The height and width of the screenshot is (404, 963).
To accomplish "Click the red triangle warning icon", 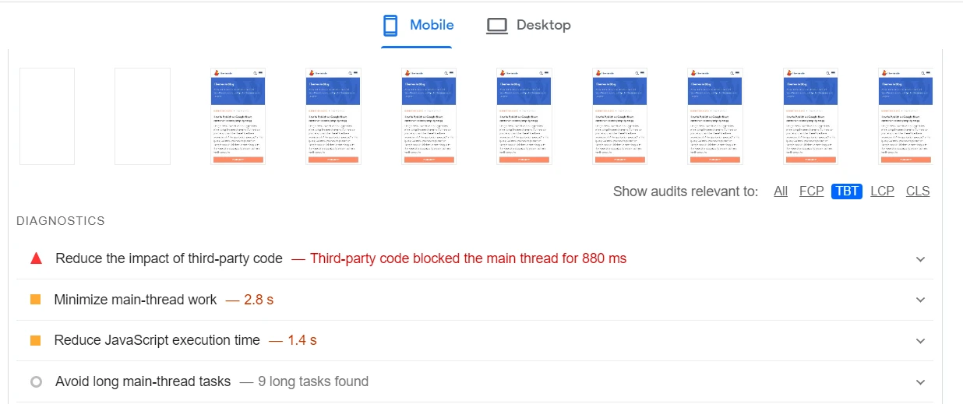I will point(36,258).
